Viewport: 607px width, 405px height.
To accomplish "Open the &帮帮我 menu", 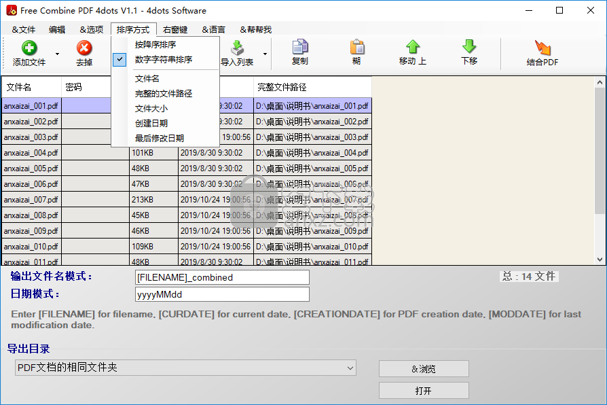I will 255,29.
